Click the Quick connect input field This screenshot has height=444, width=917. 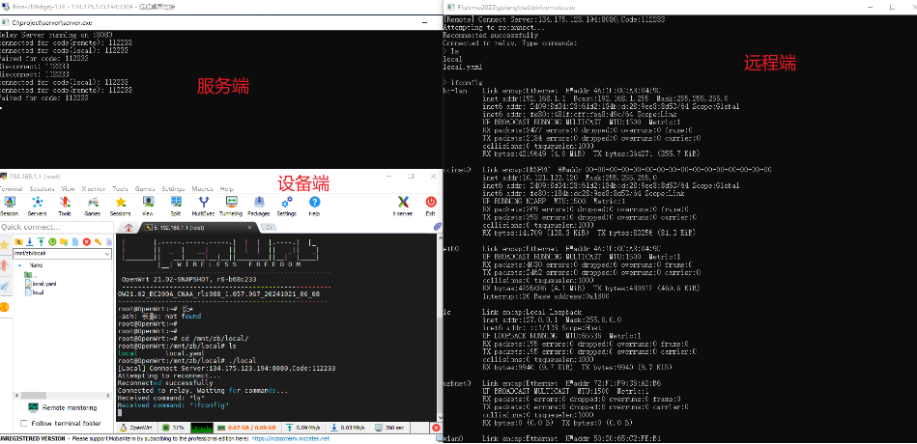pos(56,227)
